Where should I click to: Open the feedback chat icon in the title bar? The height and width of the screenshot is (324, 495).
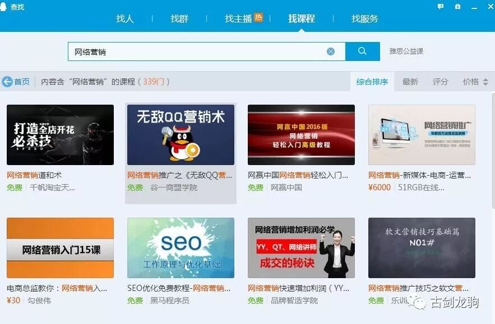(x=441, y=7)
